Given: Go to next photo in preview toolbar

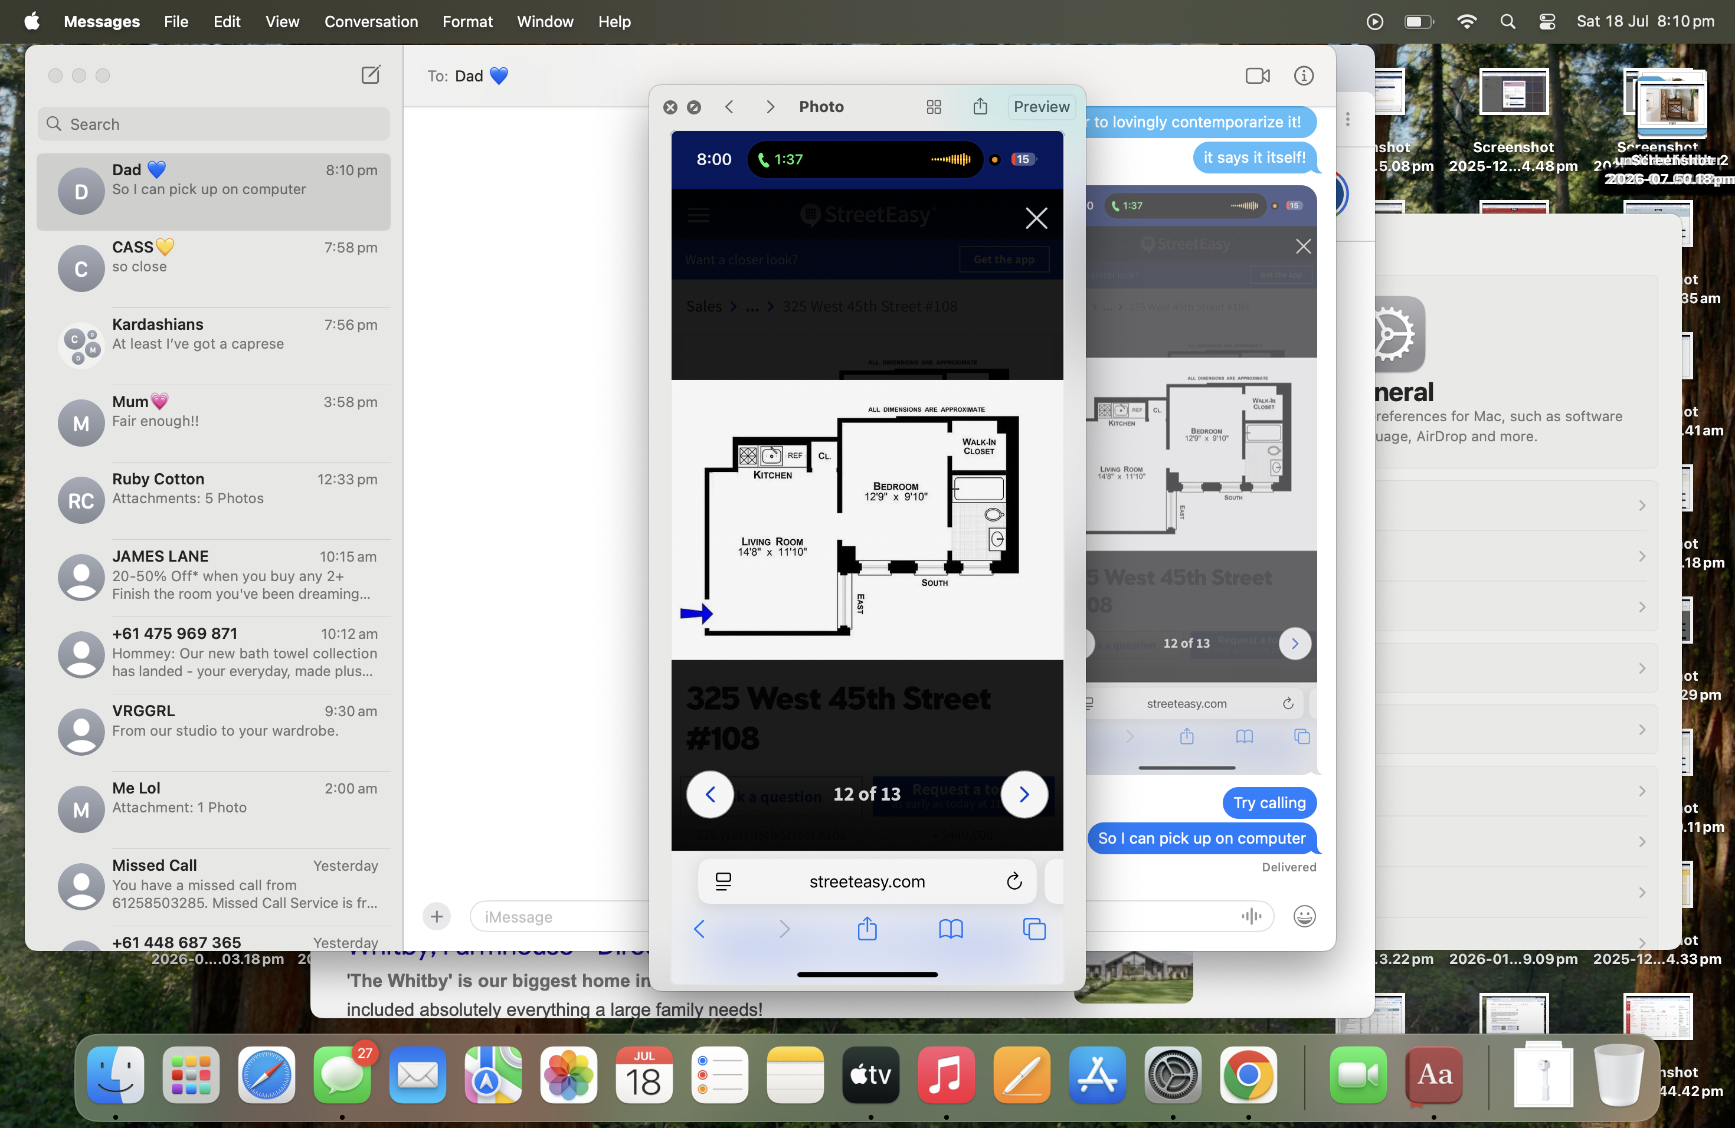Looking at the screenshot, I should (771, 107).
